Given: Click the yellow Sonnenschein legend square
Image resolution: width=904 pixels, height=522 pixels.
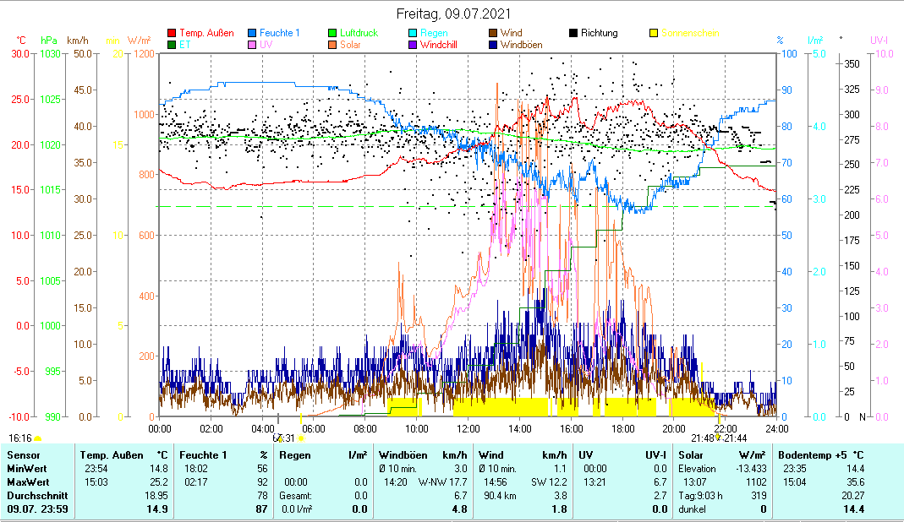Looking at the screenshot, I should (x=655, y=34).
